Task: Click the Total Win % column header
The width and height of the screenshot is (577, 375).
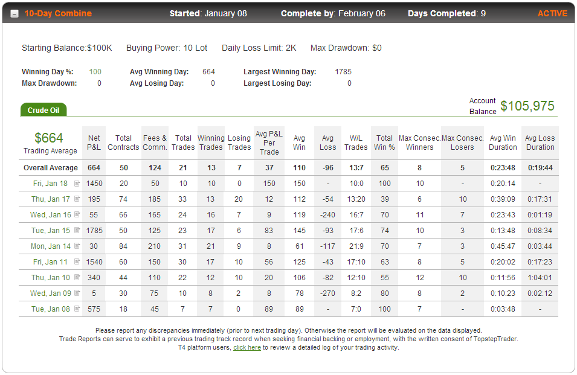Action: (x=384, y=143)
